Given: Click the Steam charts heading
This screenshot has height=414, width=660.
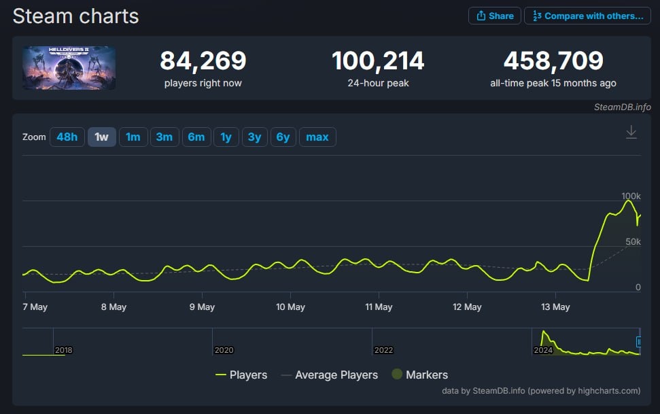Looking at the screenshot, I should [75, 16].
